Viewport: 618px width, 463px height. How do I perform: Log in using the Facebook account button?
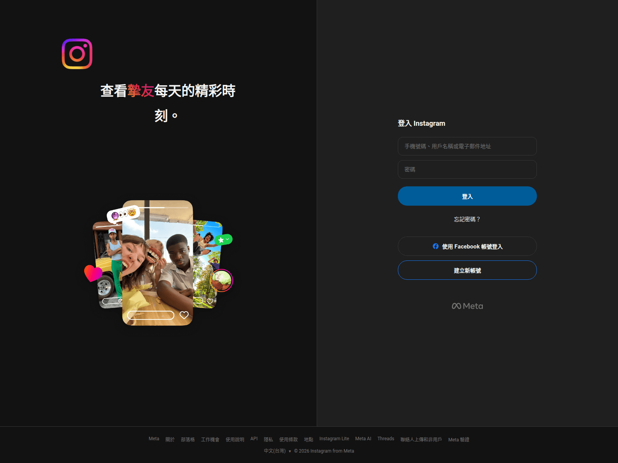click(x=467, y=246)
